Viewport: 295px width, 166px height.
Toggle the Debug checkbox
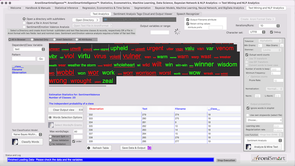[x=271, y=32]
